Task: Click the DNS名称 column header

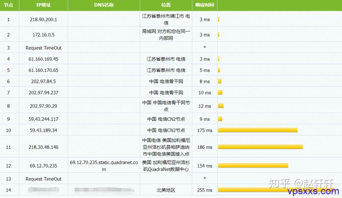Action: pos(104,5)
